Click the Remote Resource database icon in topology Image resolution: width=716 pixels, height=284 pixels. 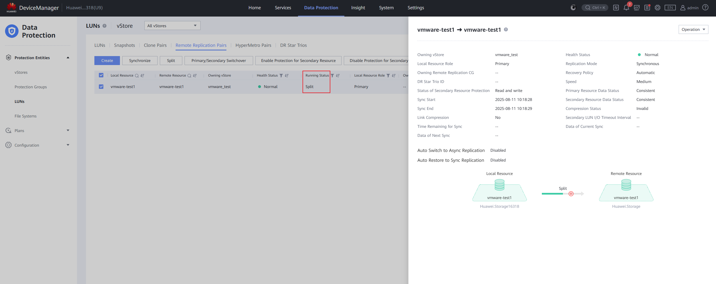point(626,185)
